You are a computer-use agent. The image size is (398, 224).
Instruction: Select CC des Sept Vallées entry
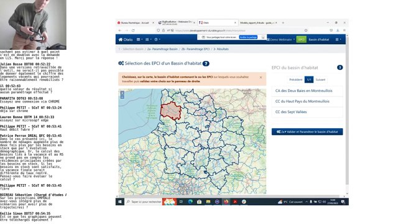[x=307, y=112]
